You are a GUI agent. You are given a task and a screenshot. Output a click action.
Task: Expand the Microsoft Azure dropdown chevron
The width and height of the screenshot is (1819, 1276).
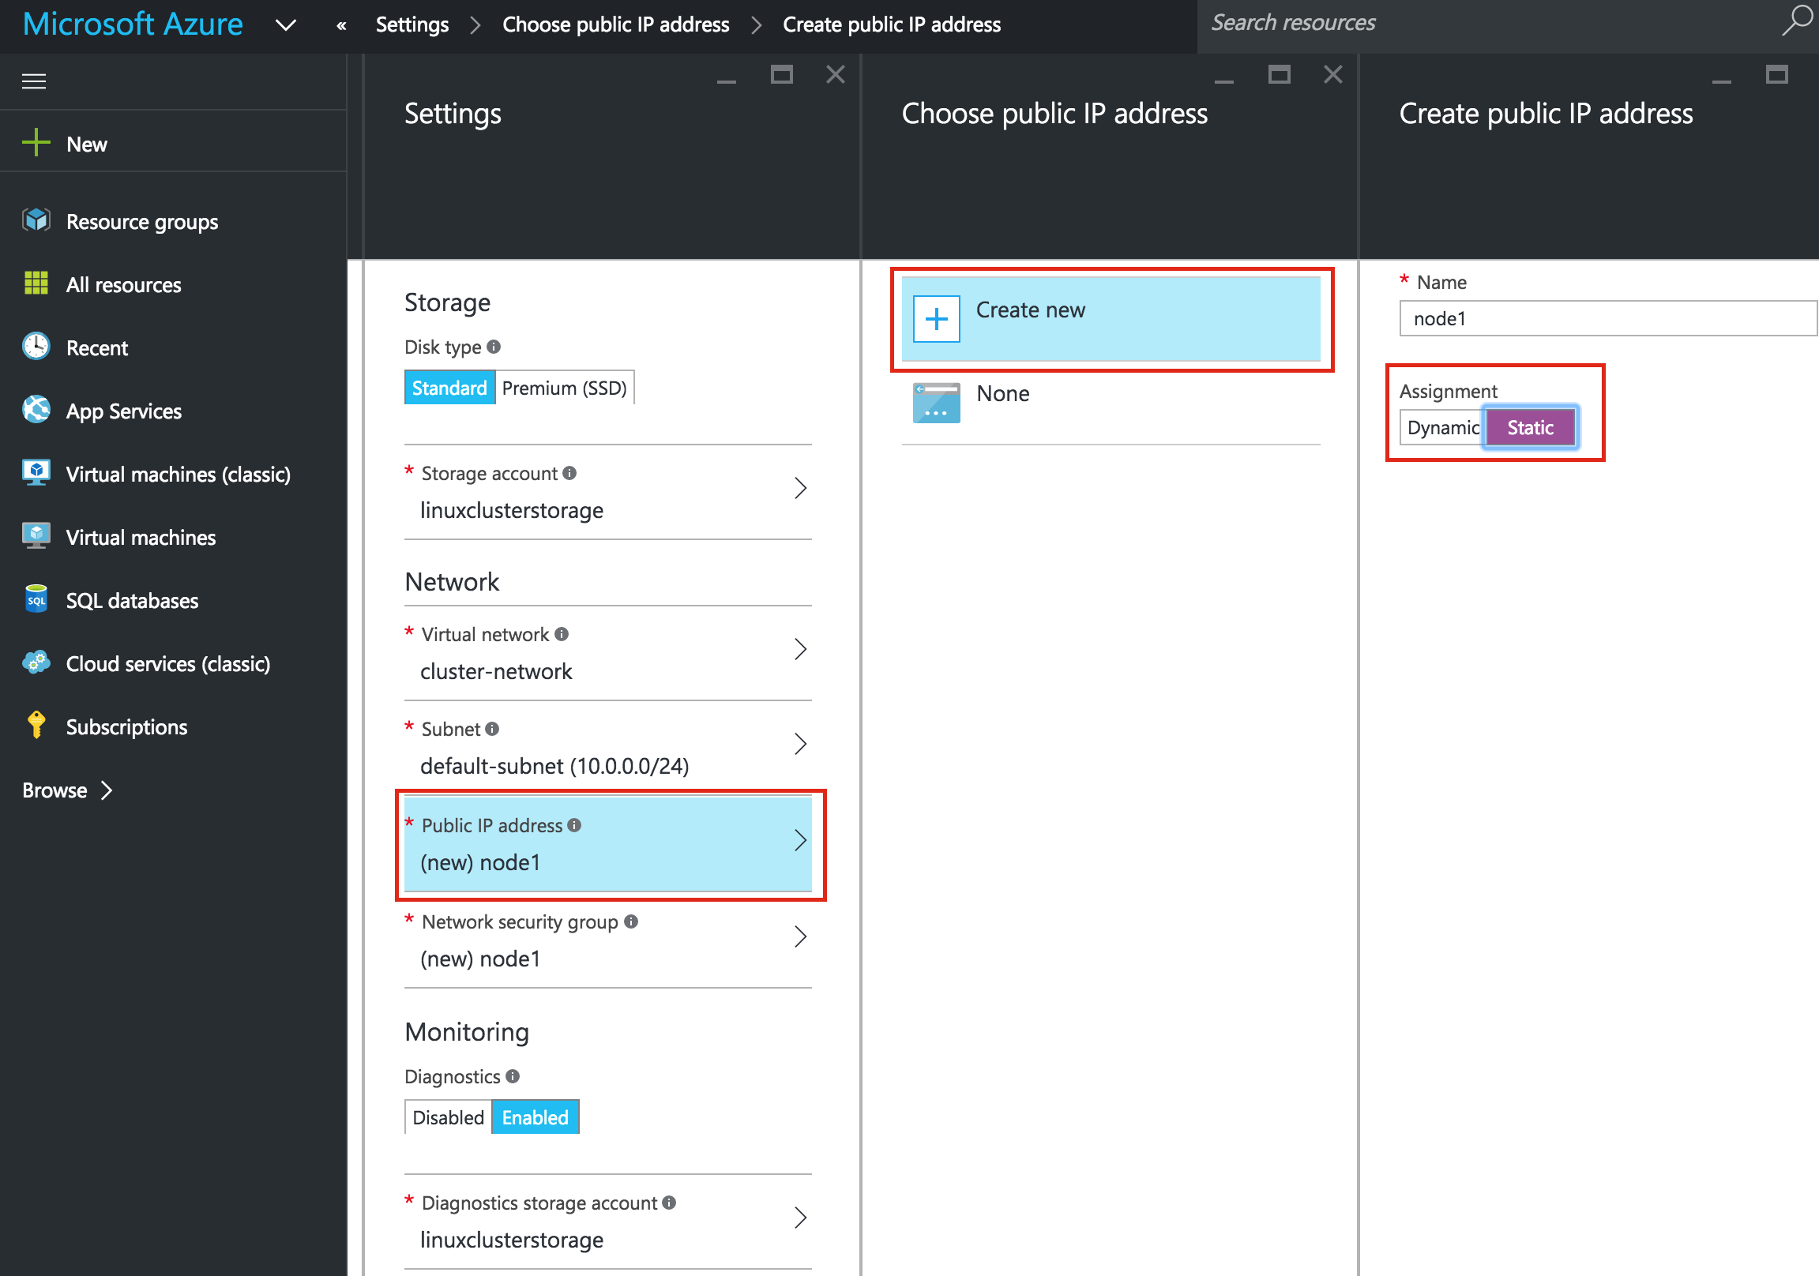pyautogui.click(x=285, y=25)
